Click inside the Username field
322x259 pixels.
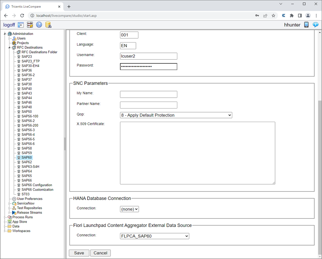pyautogui.click(x=148, y=56)
